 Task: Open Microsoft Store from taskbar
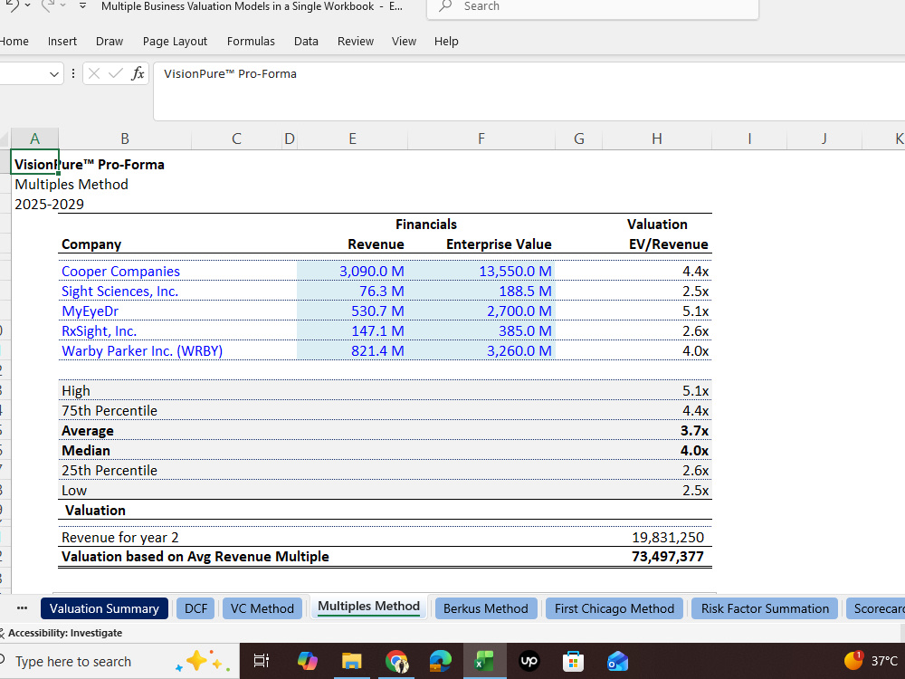coord(573,661)
